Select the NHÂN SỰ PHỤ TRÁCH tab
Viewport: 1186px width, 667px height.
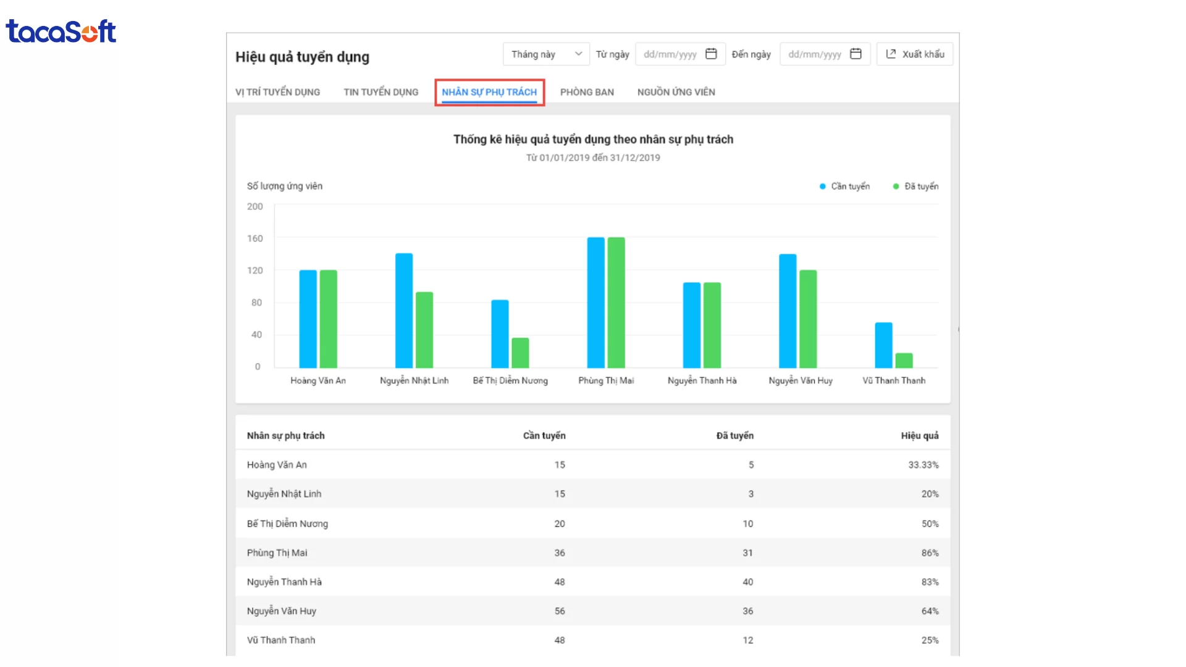tap(489, 92)
